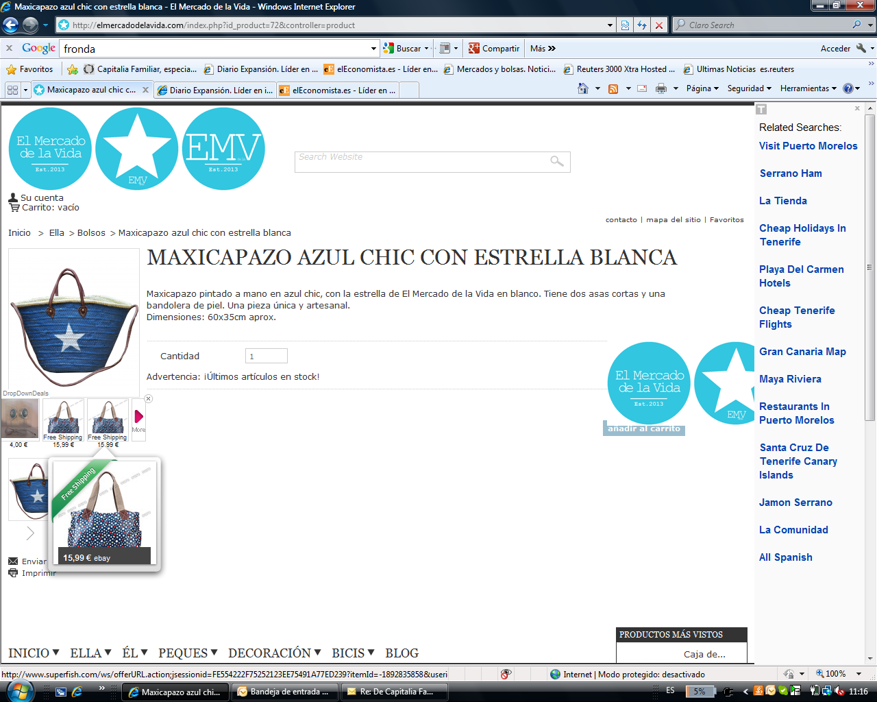Click the website search magnifier icon
The image size is (877, 702).
coord(557,161)
